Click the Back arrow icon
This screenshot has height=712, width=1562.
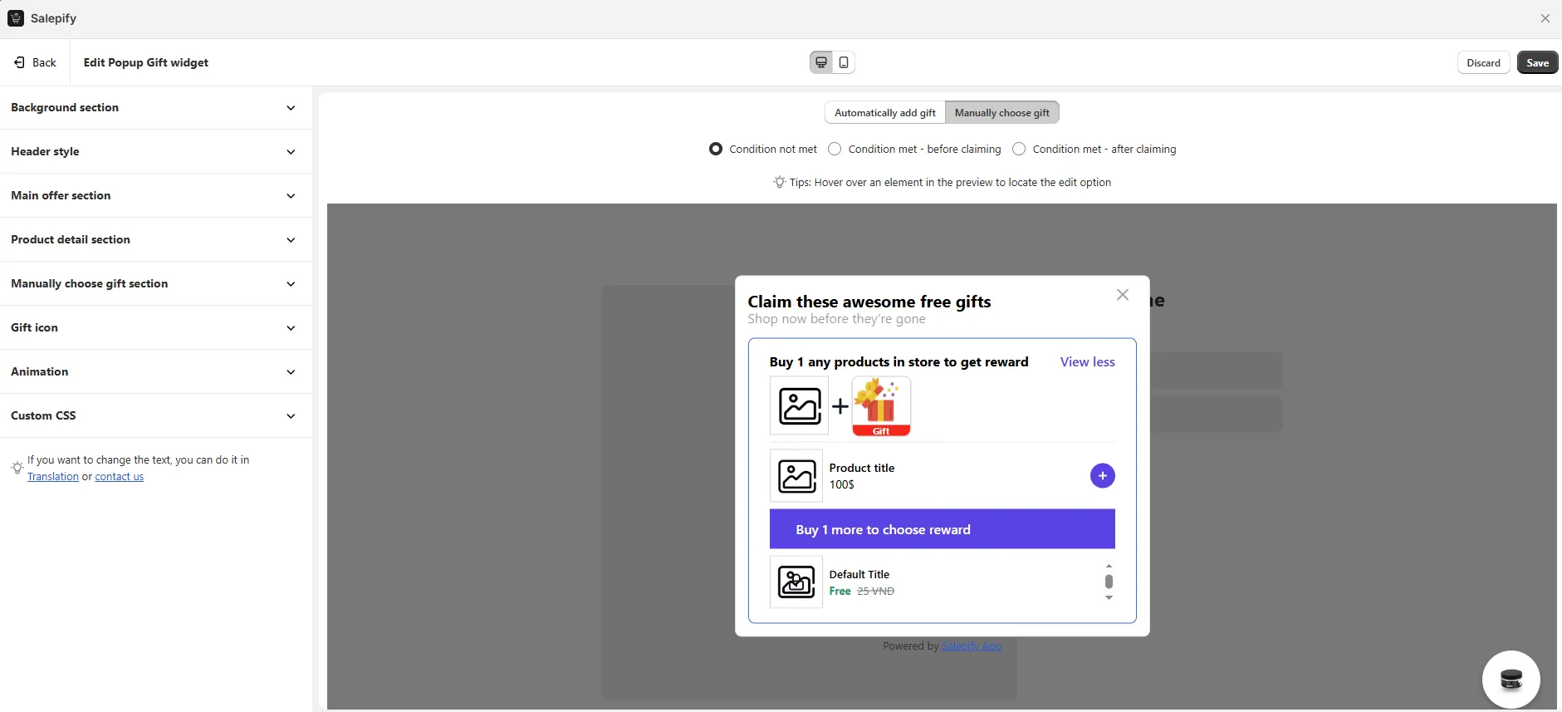(x=20, y=62)
